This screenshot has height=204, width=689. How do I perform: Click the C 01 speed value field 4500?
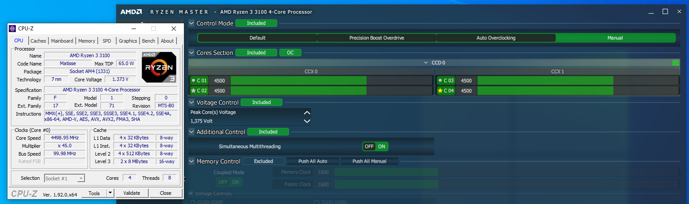220,80
